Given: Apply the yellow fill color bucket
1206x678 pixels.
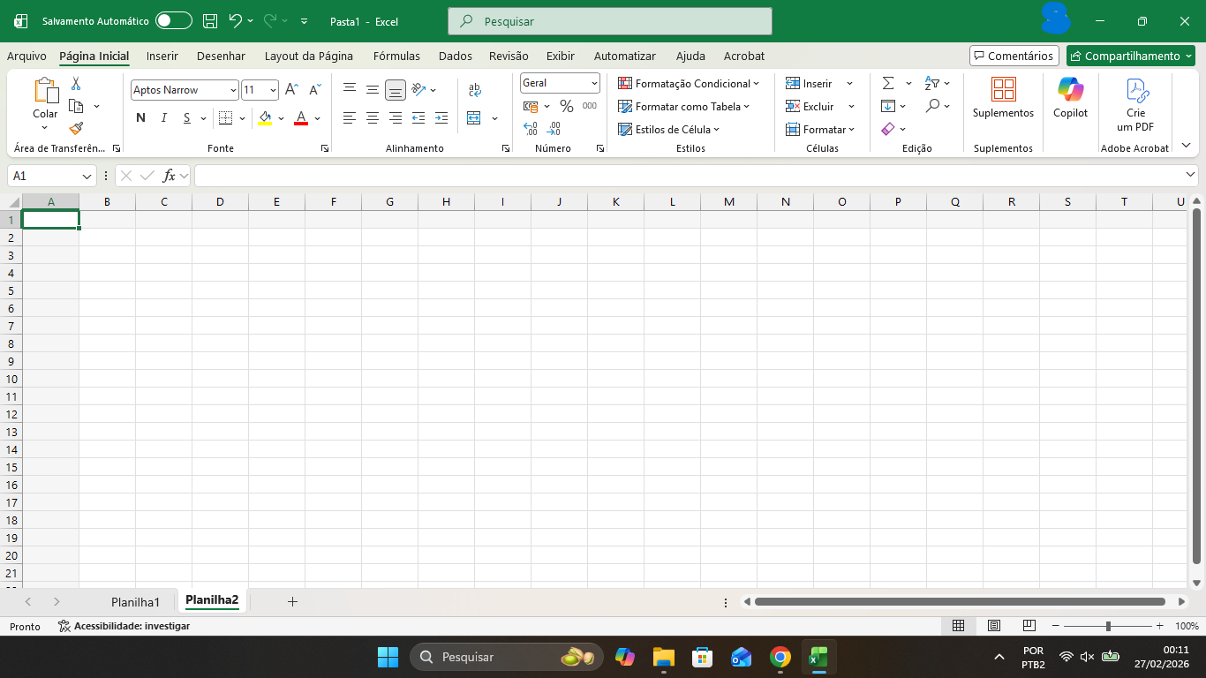Looking at the screenshot, I should point(265,118).
